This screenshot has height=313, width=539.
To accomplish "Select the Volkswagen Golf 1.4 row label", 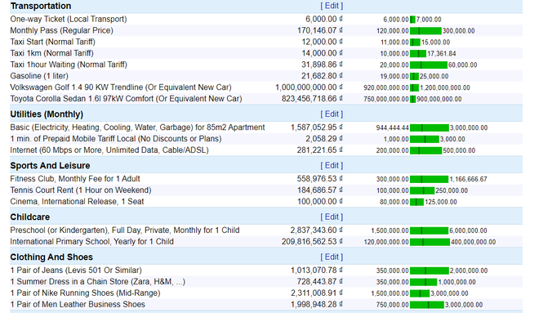I will tap(121, 87).
